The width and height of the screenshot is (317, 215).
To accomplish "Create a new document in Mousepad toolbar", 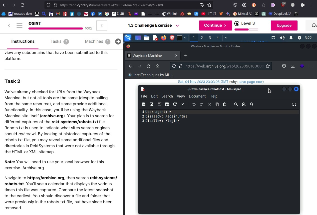I will (144, 104).
